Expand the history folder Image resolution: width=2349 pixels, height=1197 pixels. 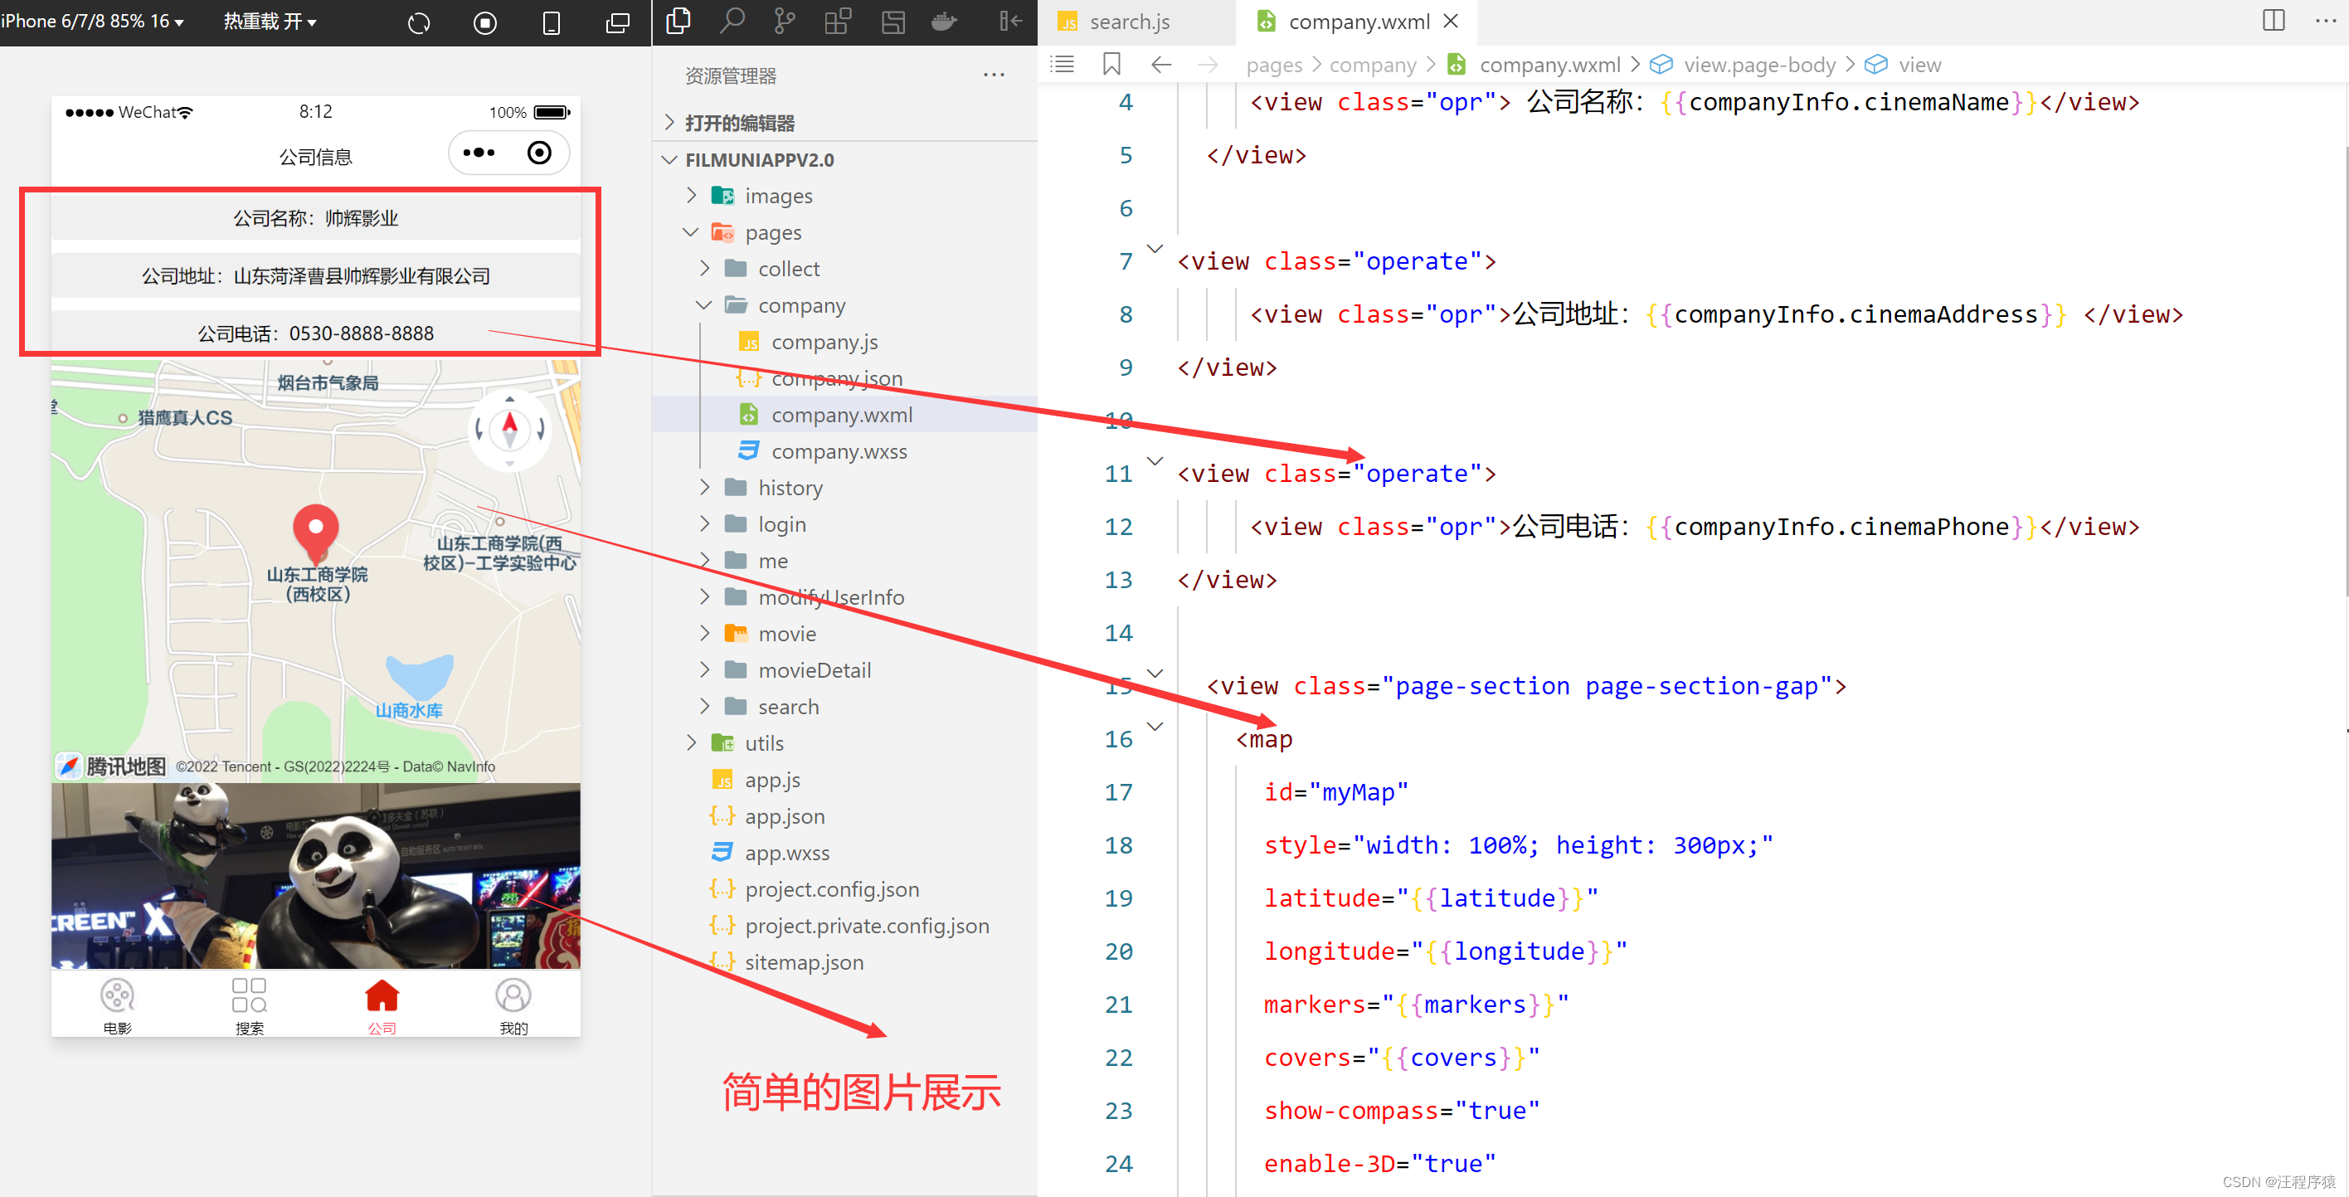(x=790, y=488)
